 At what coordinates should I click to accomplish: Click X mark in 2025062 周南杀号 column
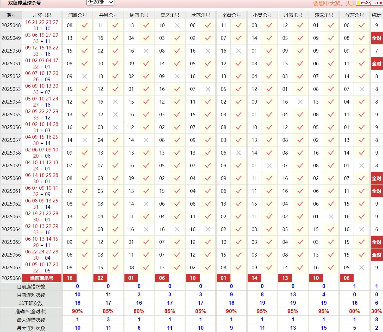pos(146,204)
